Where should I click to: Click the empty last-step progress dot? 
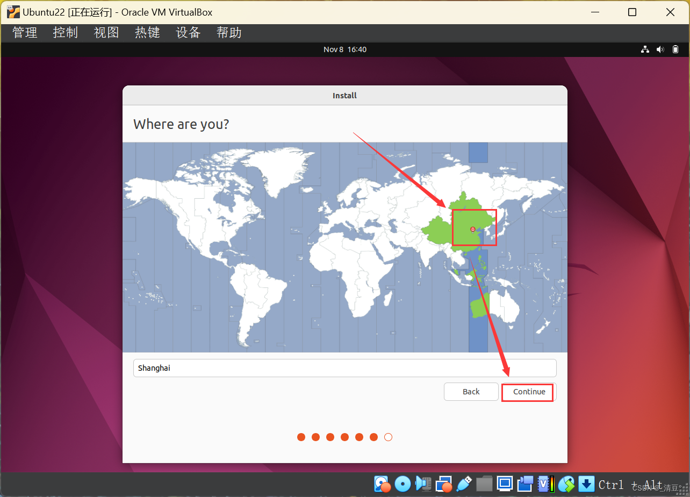[389, 437]
